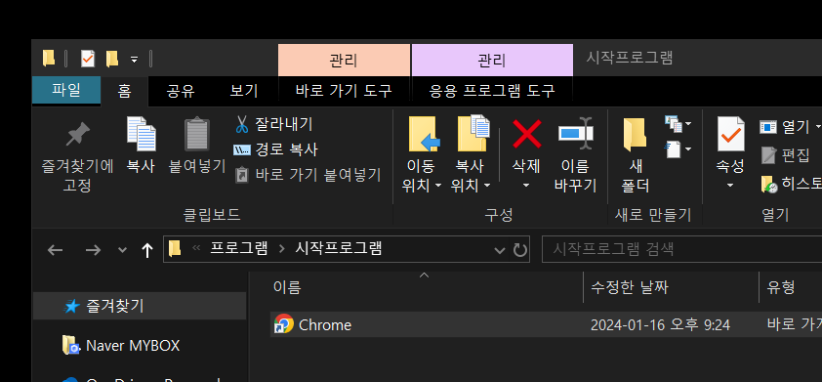Click the folder icon in the title bar
This screenshot has width=822, height=382.
(x=49, y=59)
